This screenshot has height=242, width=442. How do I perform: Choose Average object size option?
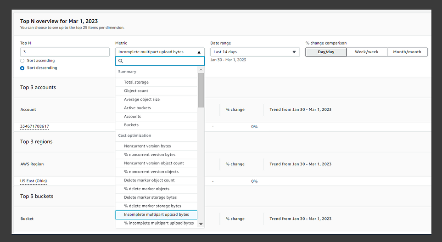click(x=142, y=99)
